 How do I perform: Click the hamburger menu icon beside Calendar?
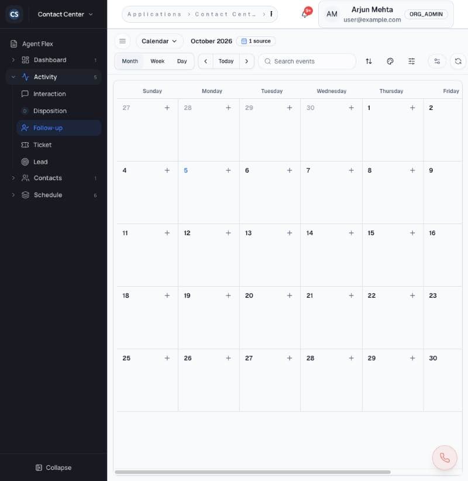122,41
